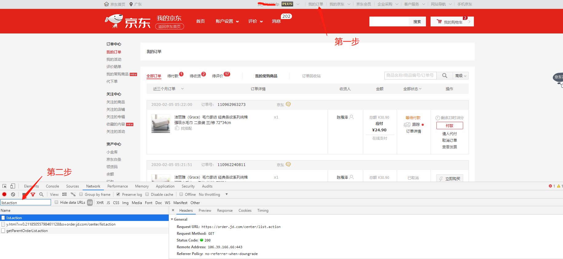
Task: Expand the 网站导航 top menu
Action: point(441,4)
